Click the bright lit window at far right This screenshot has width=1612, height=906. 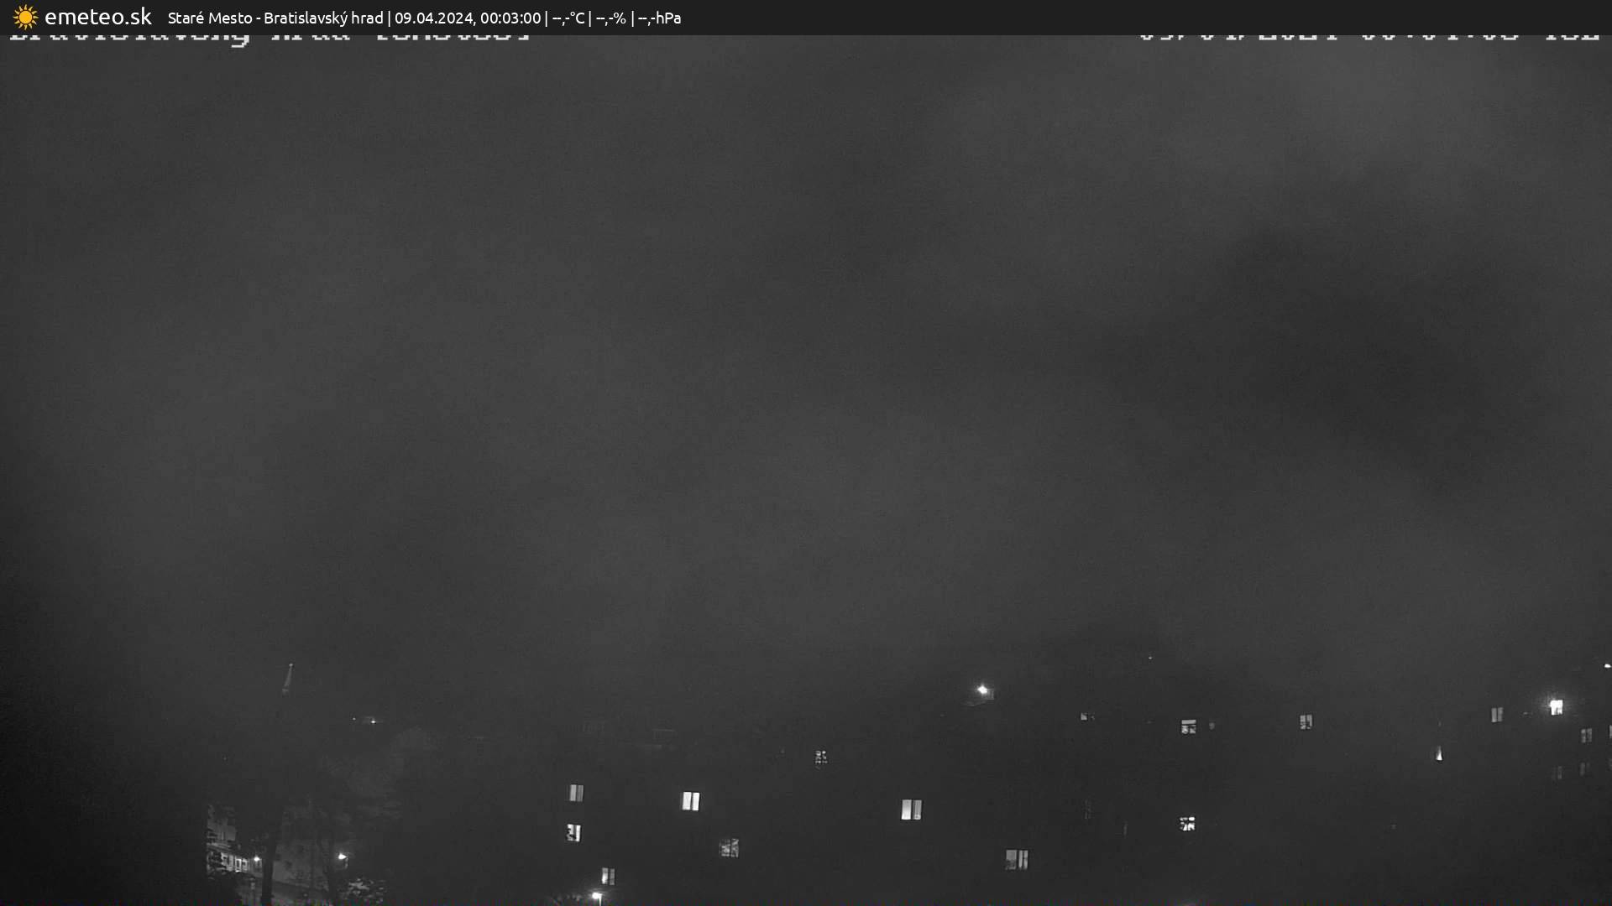coord(1556,707)
